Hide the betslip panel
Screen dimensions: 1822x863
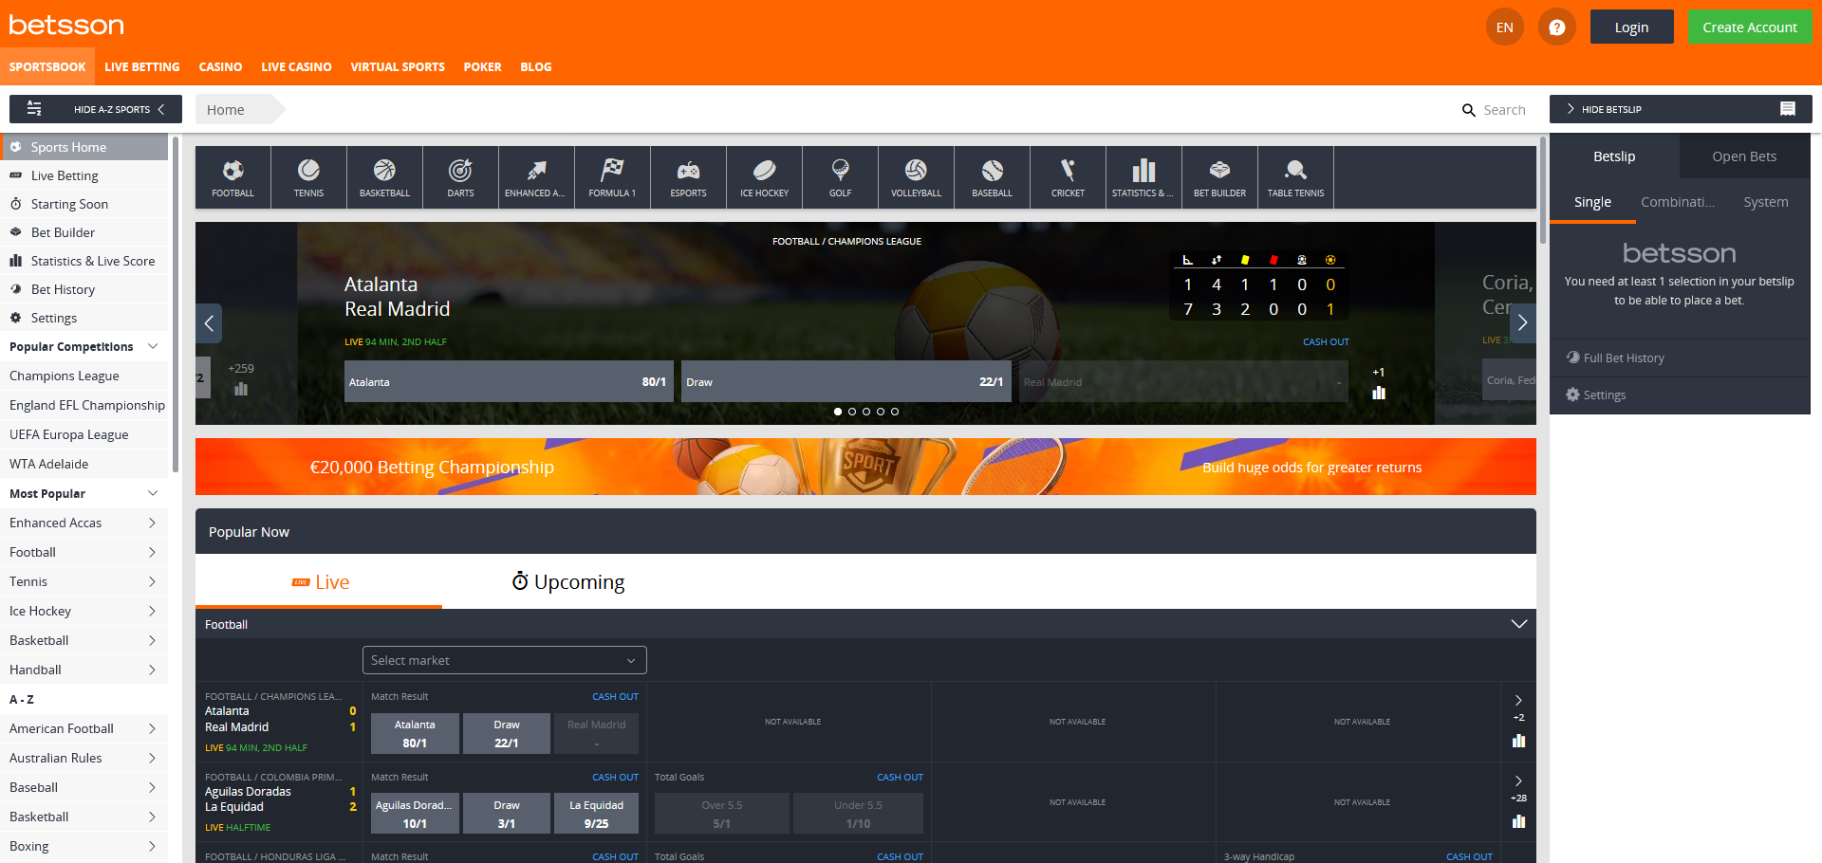click(1680, 109)
